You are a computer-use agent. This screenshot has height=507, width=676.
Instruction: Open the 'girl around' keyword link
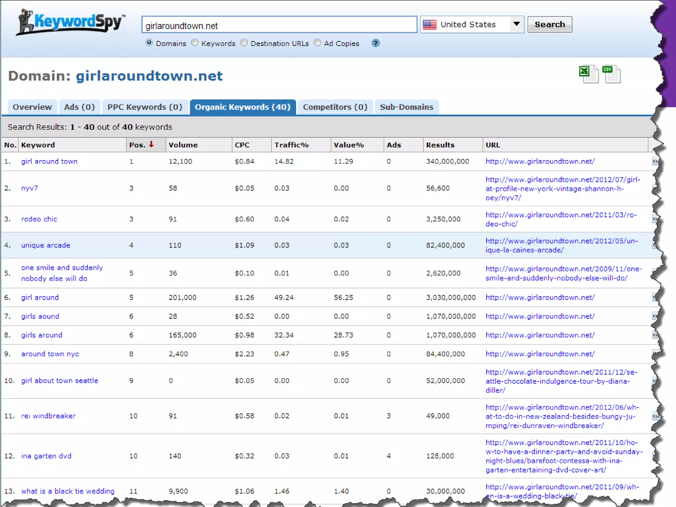[x=40, y=297]
